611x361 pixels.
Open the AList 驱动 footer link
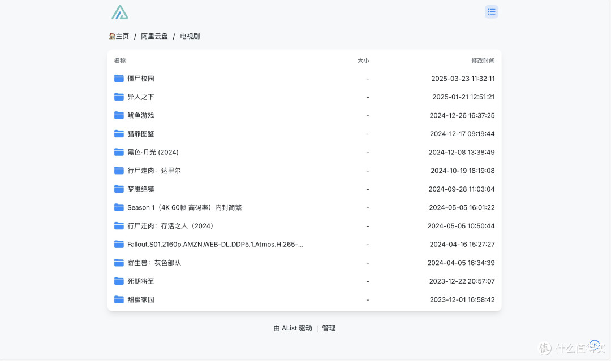coord(292,328)
